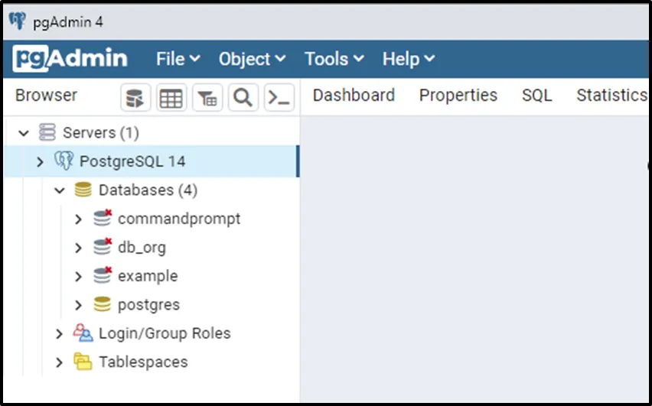Launch the PSQL Tool terminal icon
This screenshot has width=652, height=406.
tap(279, 98)
